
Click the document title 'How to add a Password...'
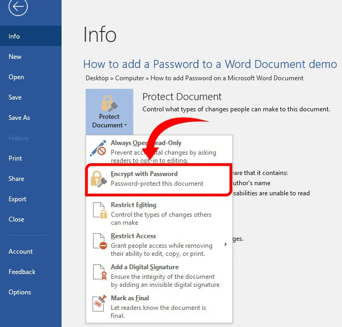click(x=210, y=64)
